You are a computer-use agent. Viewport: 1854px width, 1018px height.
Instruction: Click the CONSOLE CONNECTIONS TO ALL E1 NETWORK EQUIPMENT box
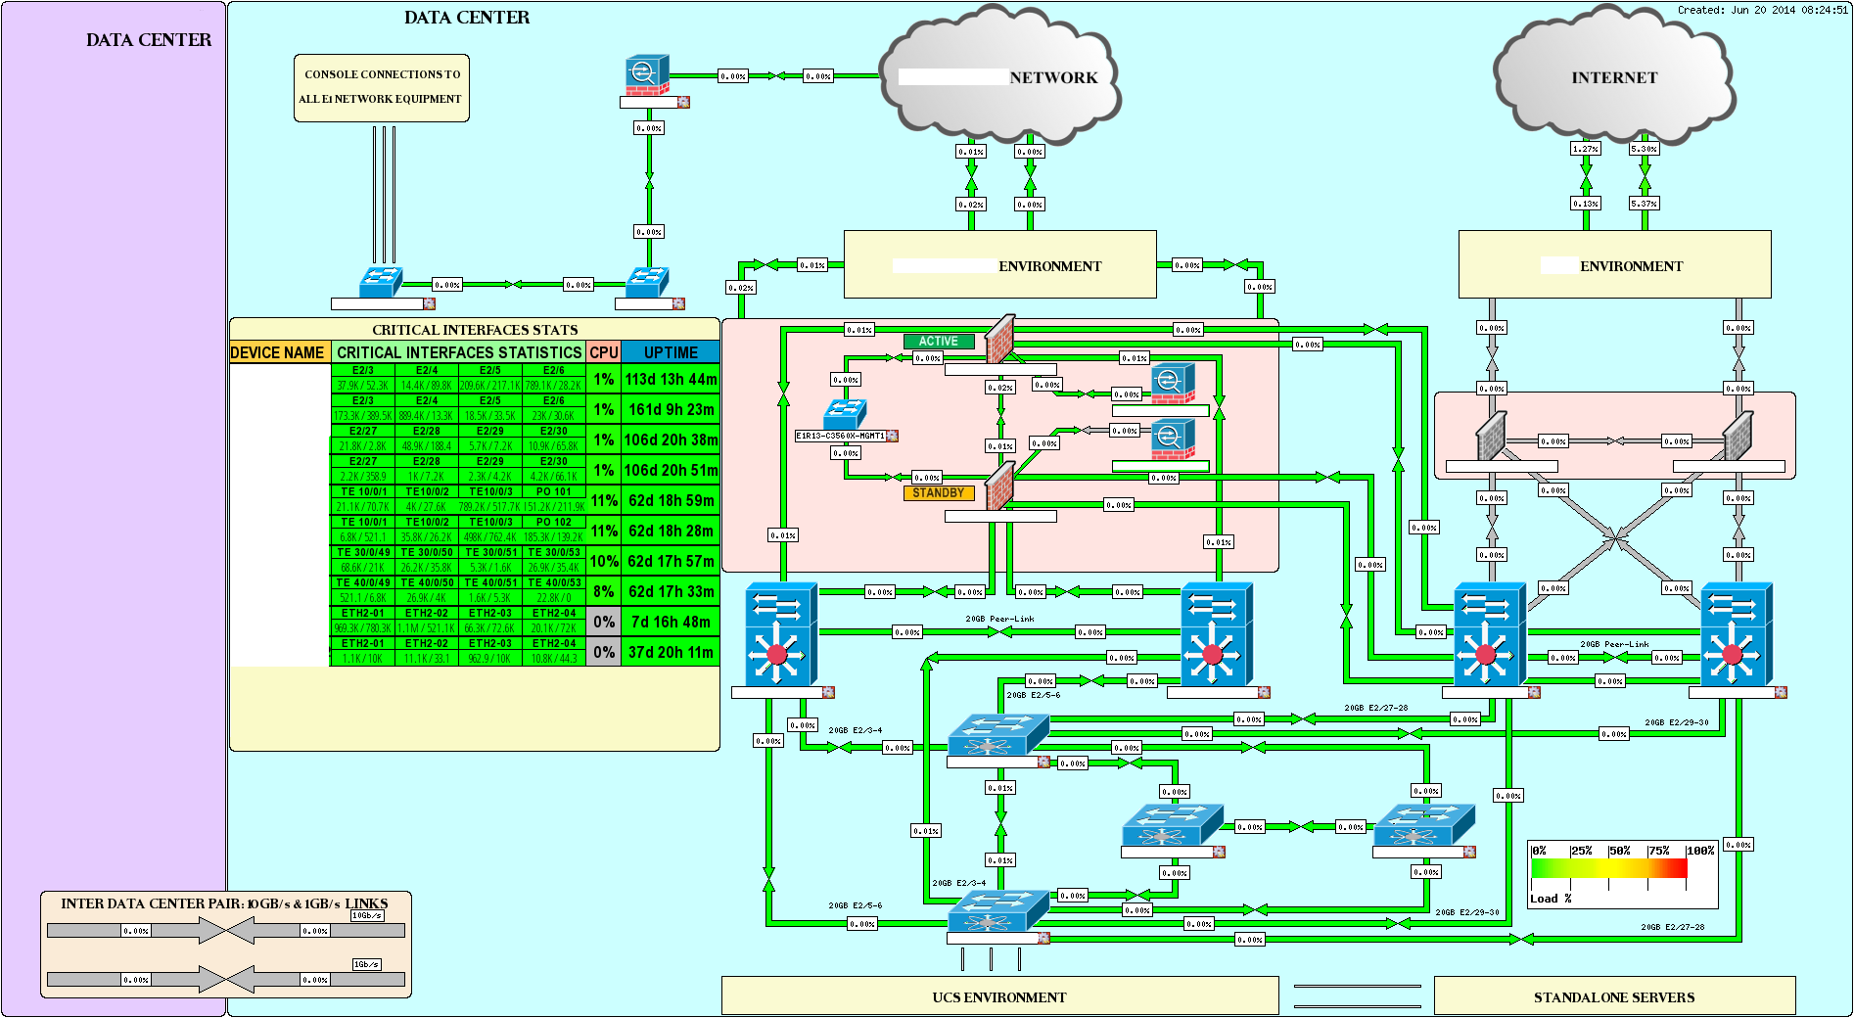(x=381, y=87)
